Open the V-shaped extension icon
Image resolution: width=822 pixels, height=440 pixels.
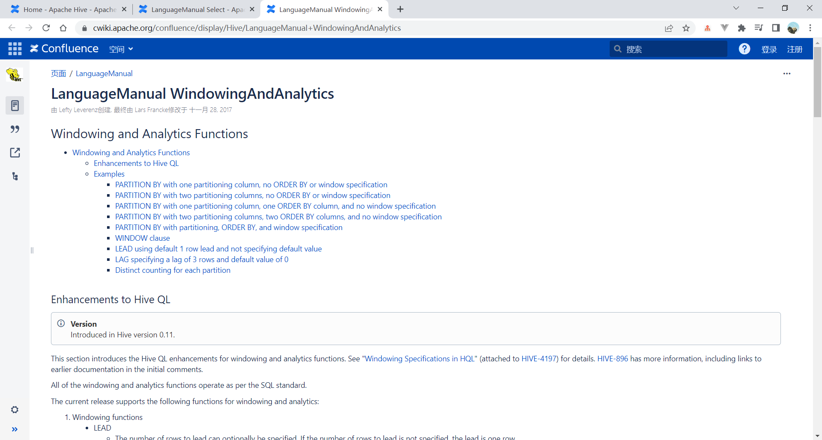724,28
